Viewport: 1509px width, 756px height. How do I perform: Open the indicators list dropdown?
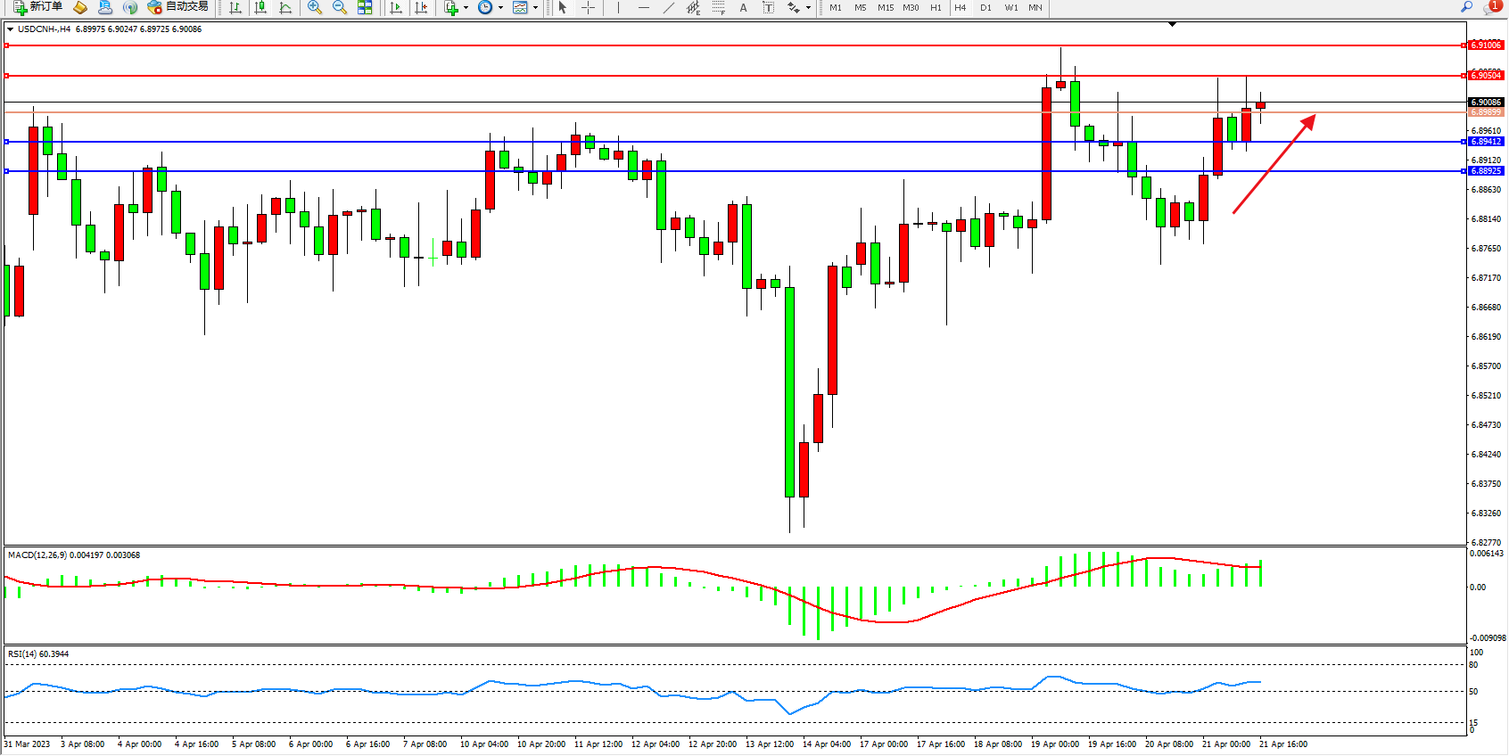coord(465,7)
